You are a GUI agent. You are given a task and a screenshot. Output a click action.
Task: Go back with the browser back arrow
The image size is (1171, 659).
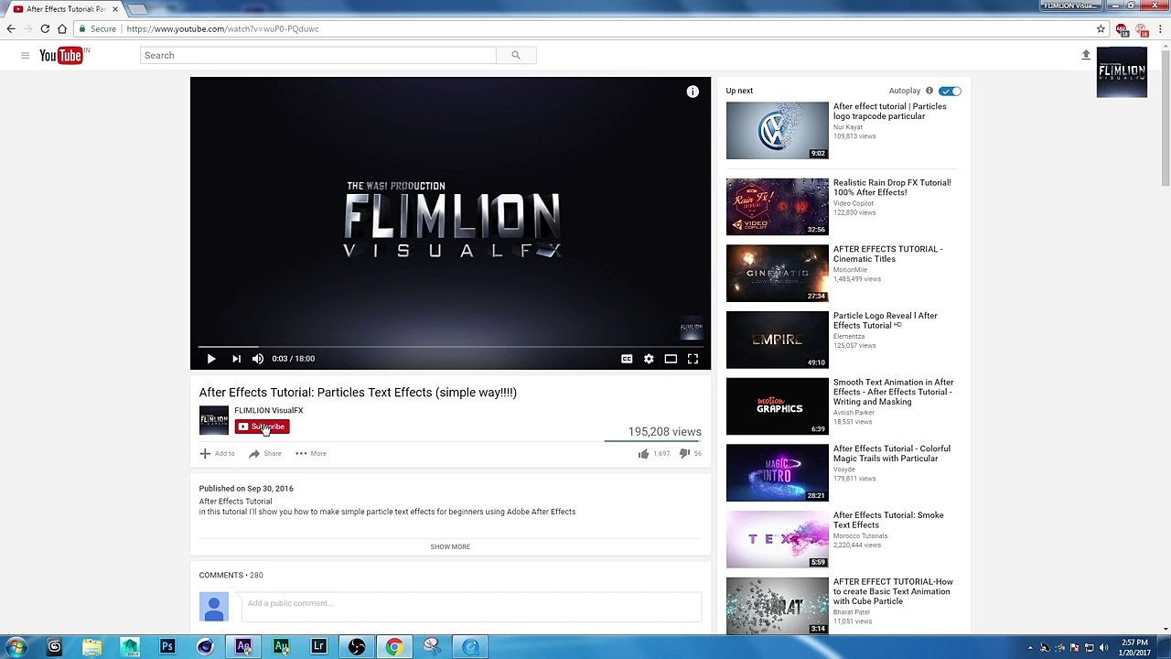point(11,29)
